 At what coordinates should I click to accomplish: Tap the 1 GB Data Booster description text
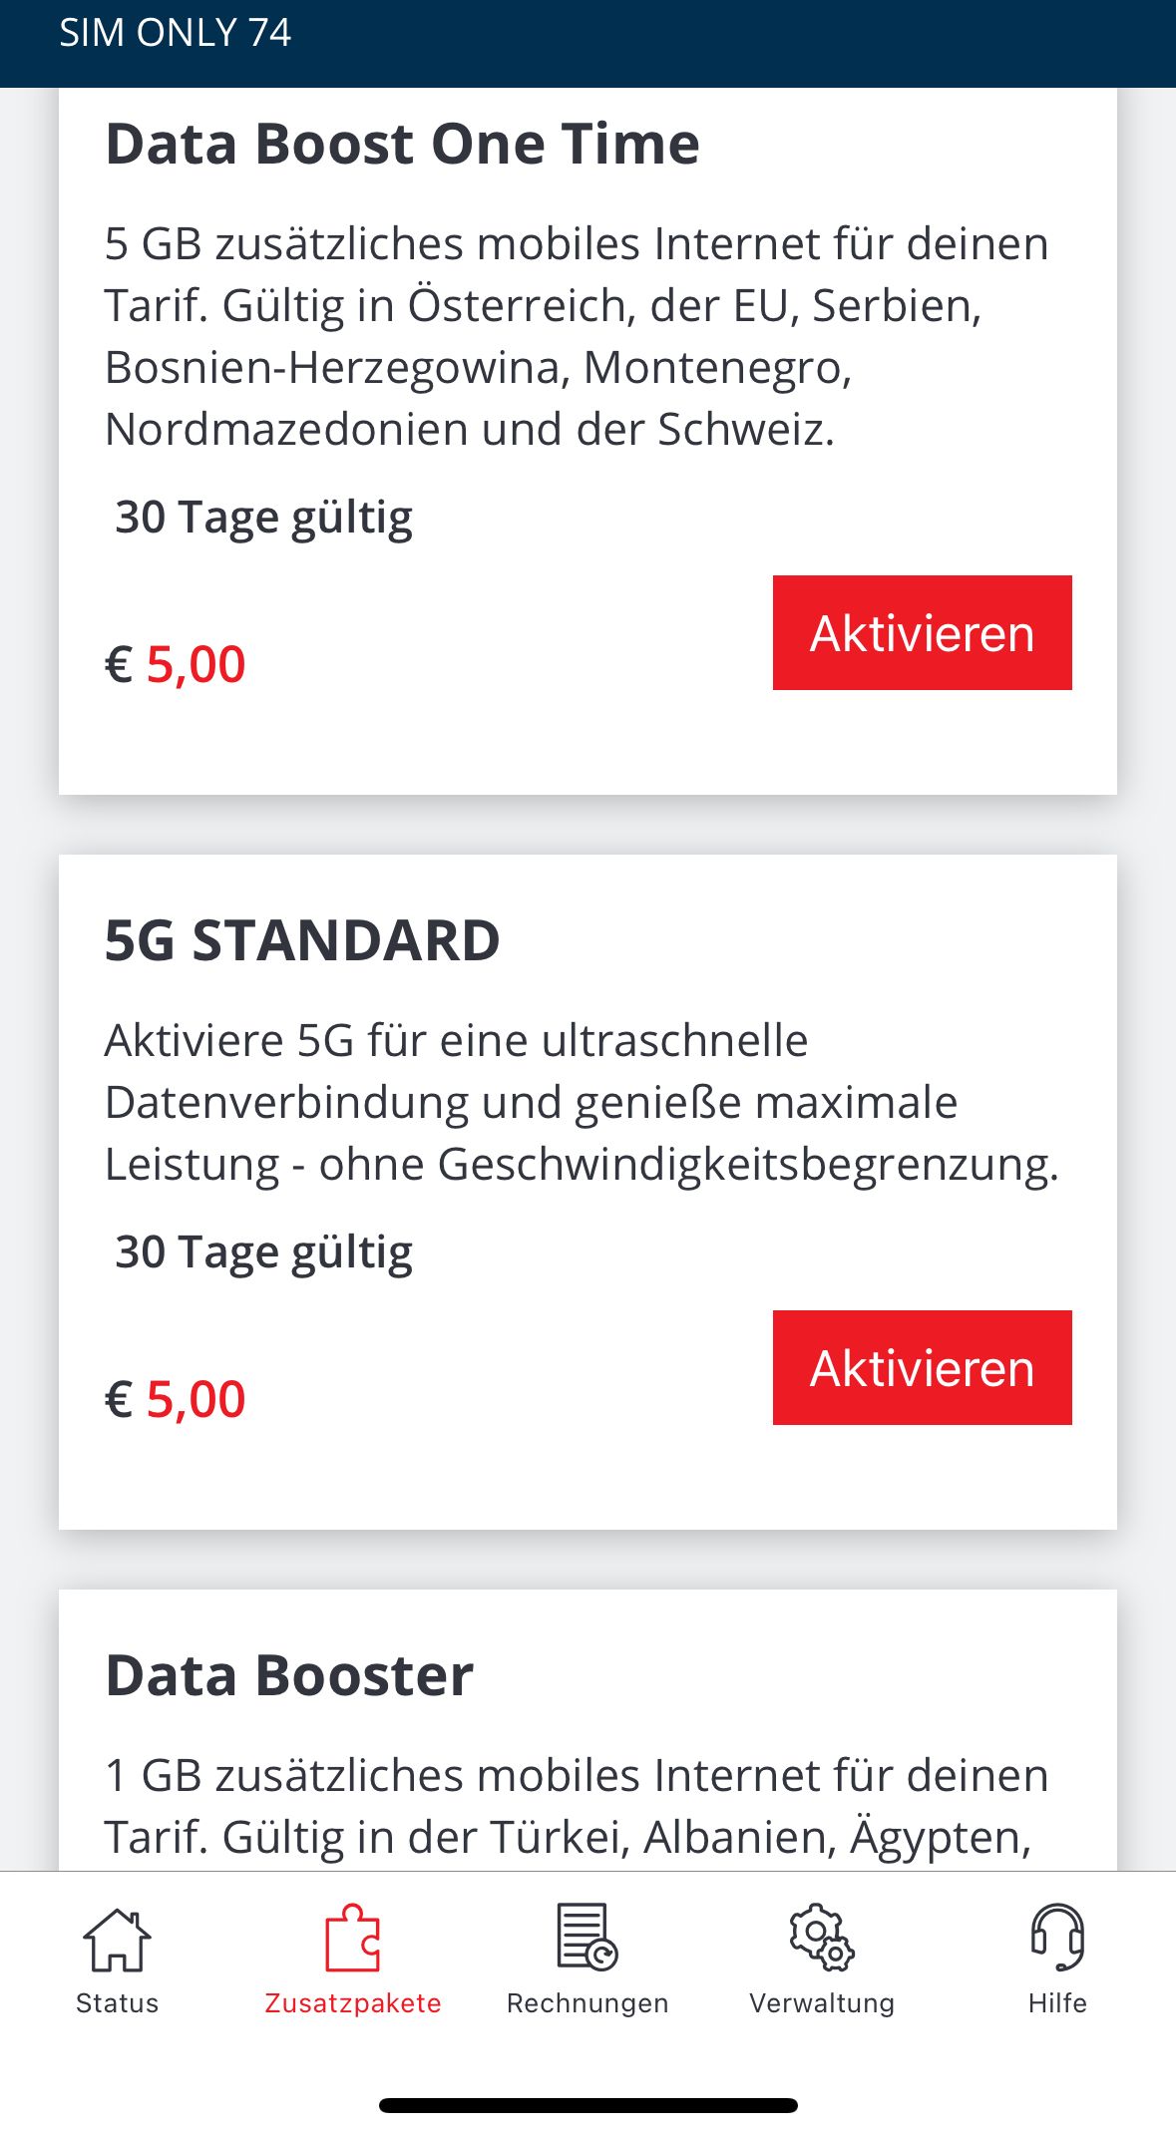coord(577,1806)
